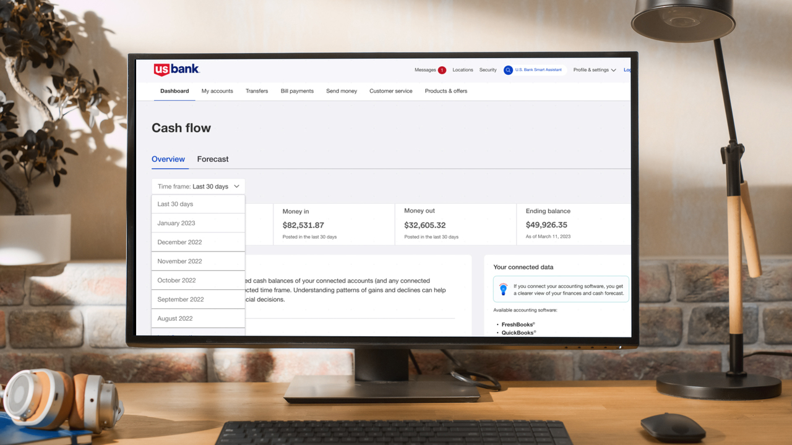Choose January 2023 time frame
This screenshot has width=792, height=445.
pyautogui.click(x=198, y=223)
